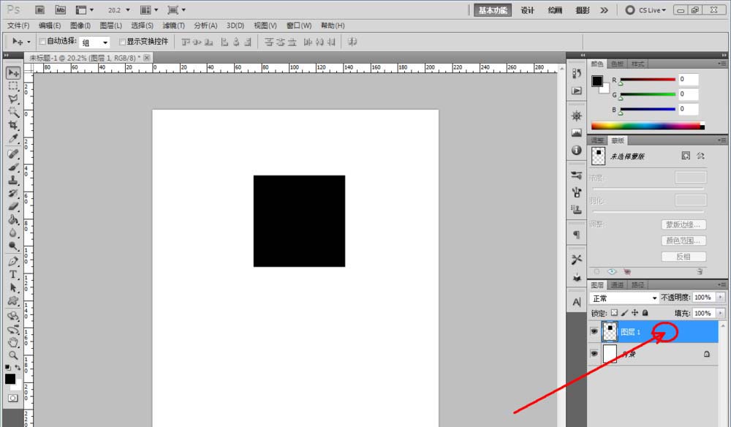Select the Eraser tool

tap(13, 206)
